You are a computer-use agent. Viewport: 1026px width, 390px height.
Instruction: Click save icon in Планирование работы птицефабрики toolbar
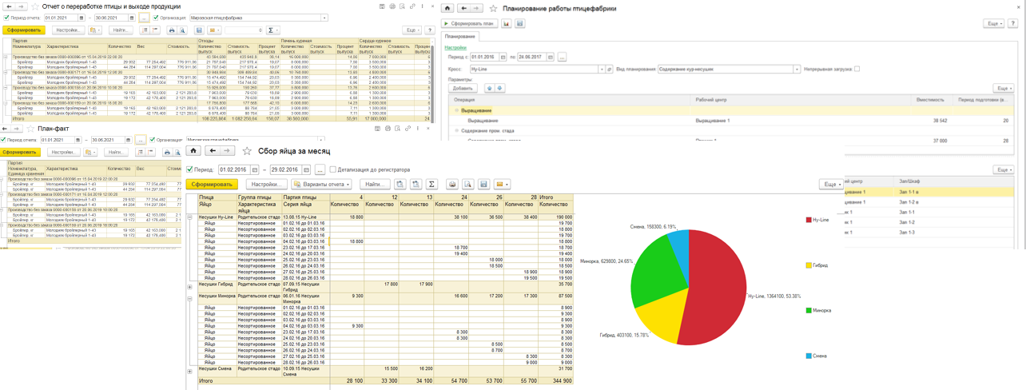click(519, 24)
